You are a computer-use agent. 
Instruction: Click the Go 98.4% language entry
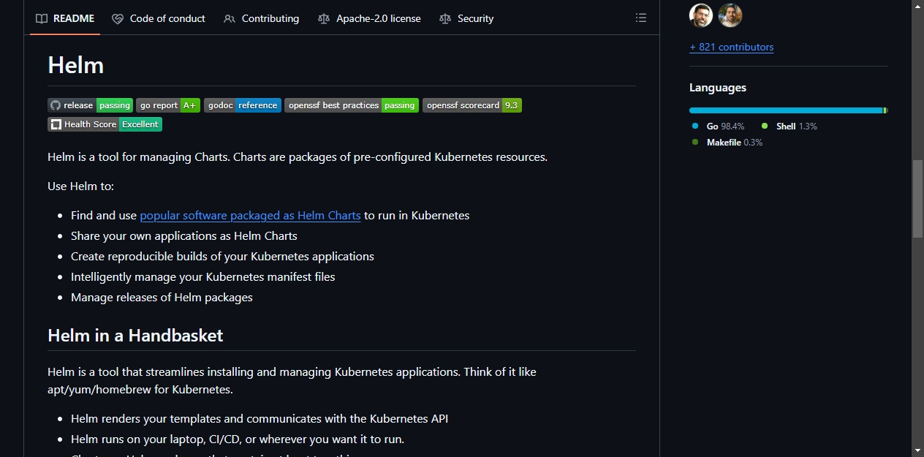click(718, 126)
